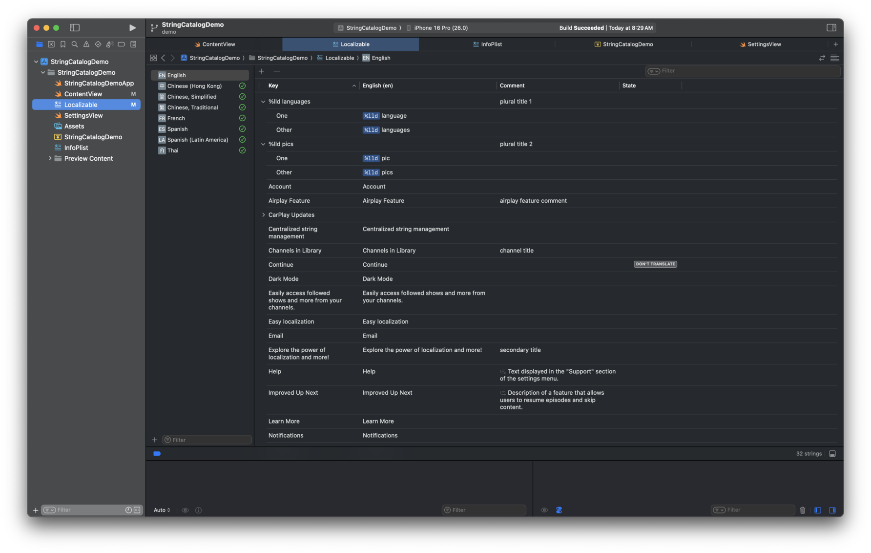The height and width of the screenshot is (553, 871).
Task: Click the console eye icon
Action: tap(544, 510)
